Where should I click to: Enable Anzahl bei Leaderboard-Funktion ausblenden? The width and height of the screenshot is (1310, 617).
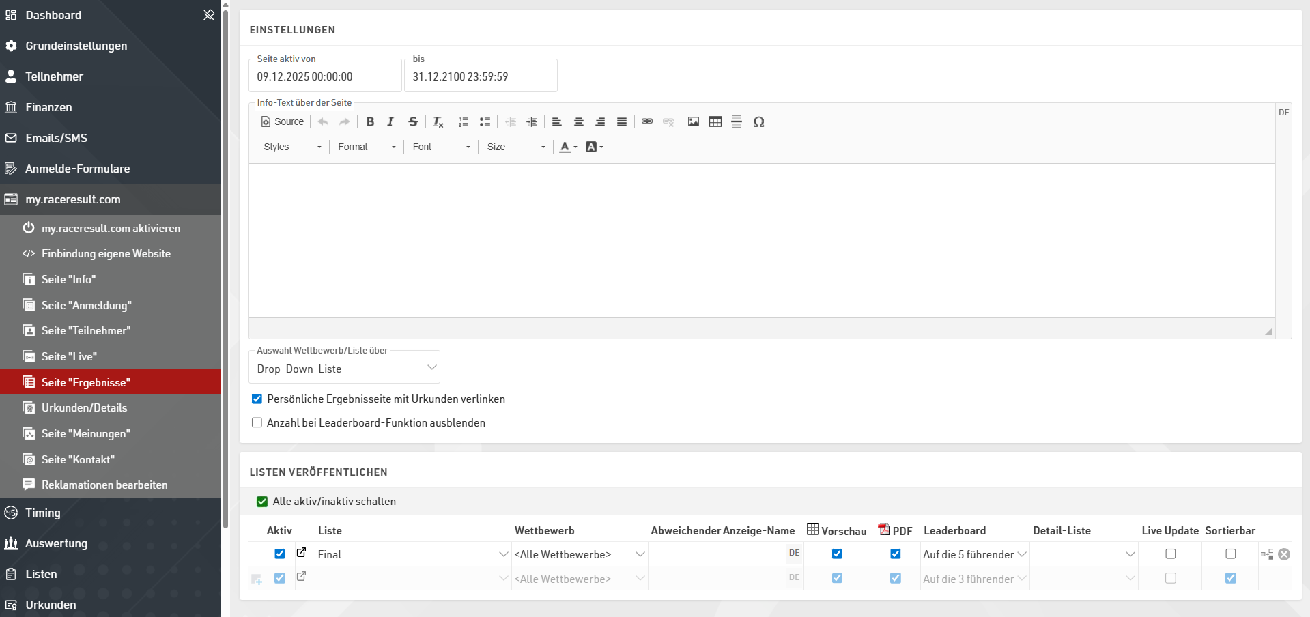pos(257,422)
